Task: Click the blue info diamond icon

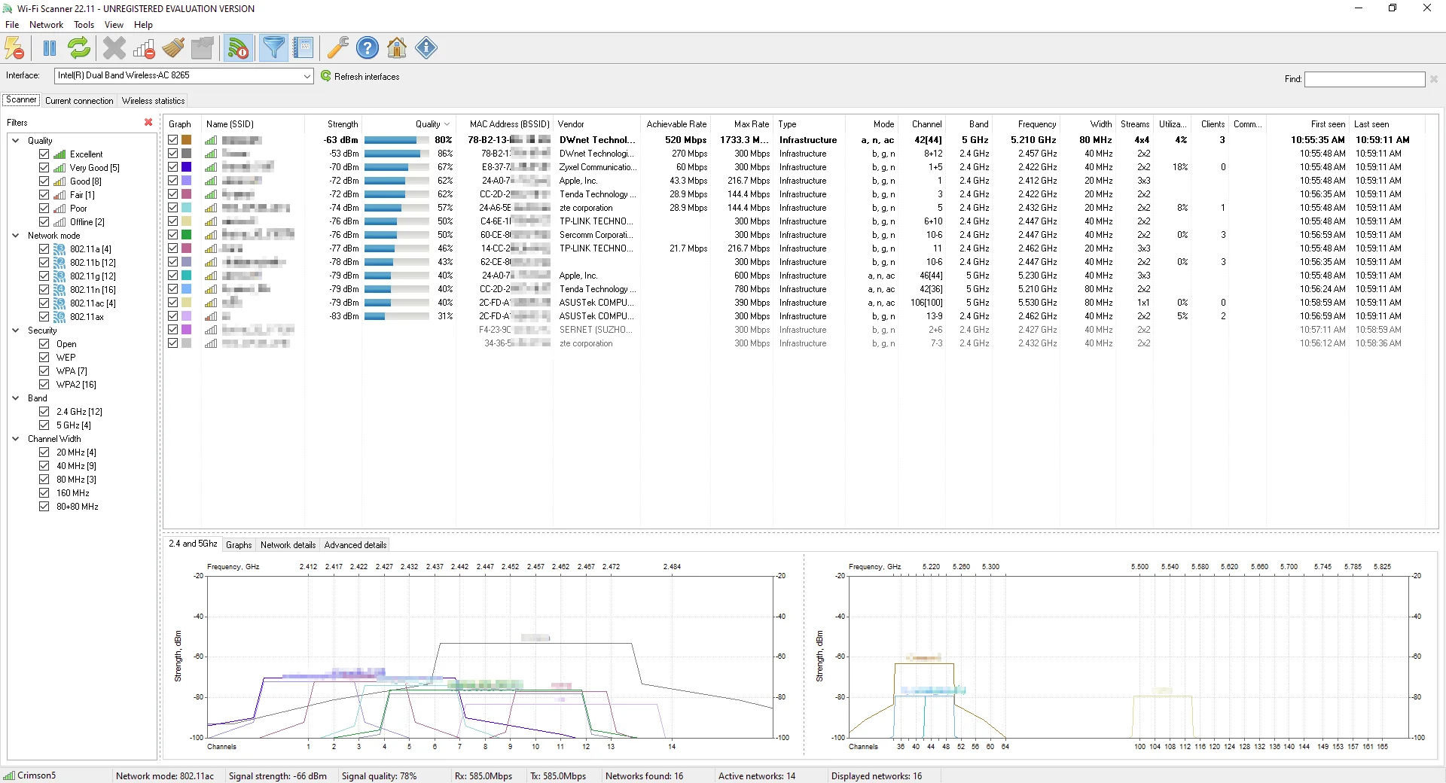Action: [x=426, y=47]
